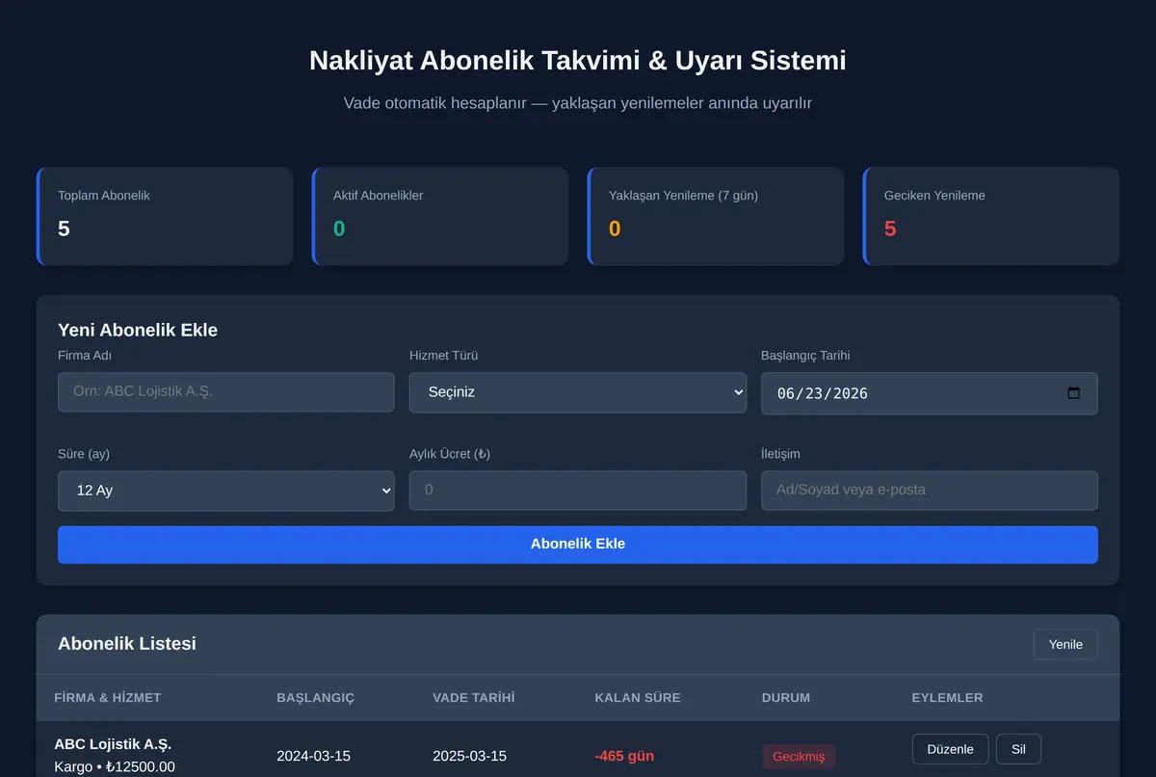Open the calendar picker in Başlangıç Tarihi
The image size is (1156, 777).
[x=1074, y=393]
